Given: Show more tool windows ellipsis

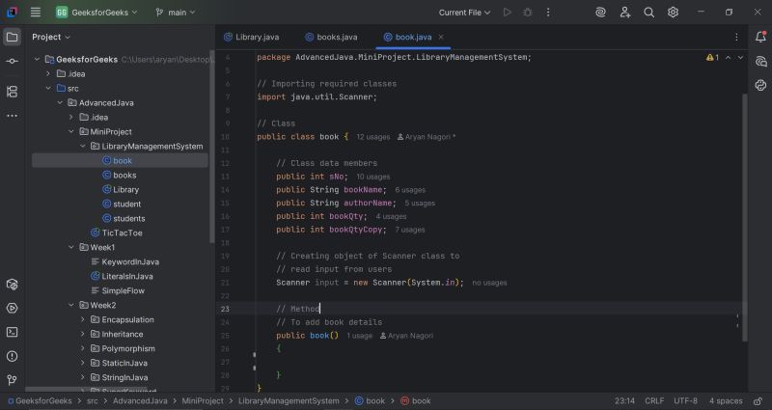Looking at the screenshot, I should pyautogui.click(x=13, y=116).
